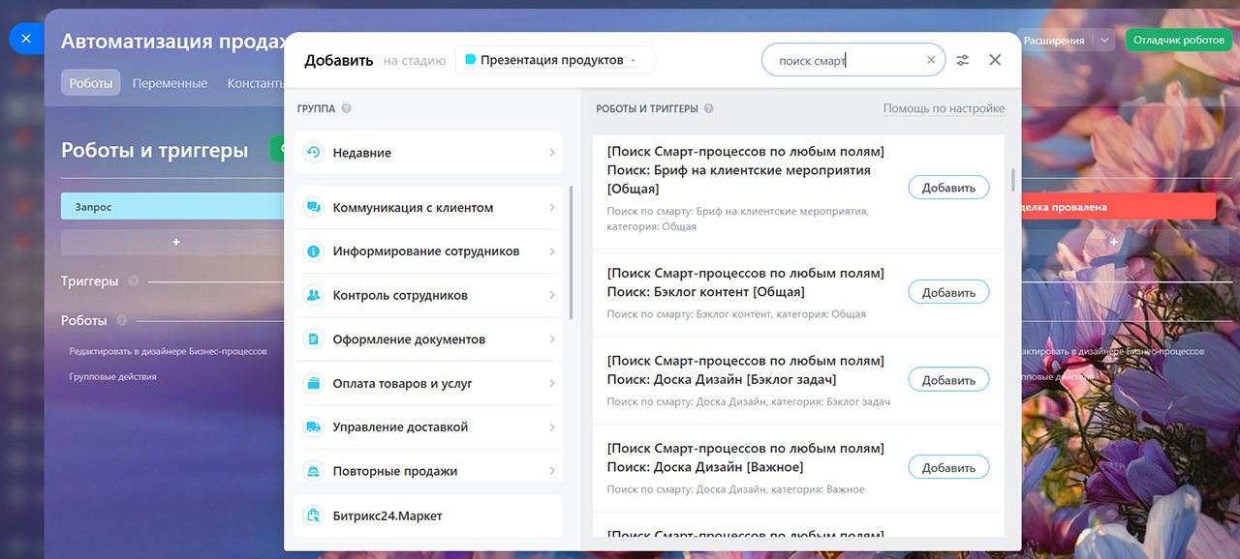Viewport: 1240px width, 559px height.
Task: Select the Роботы tab
Action: [91, 83]
